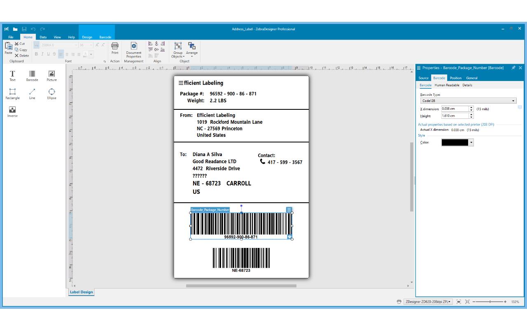Click the X dimension input field
Image resolution: width=527 pixels, height=331 pixels.
click(455, 109)
